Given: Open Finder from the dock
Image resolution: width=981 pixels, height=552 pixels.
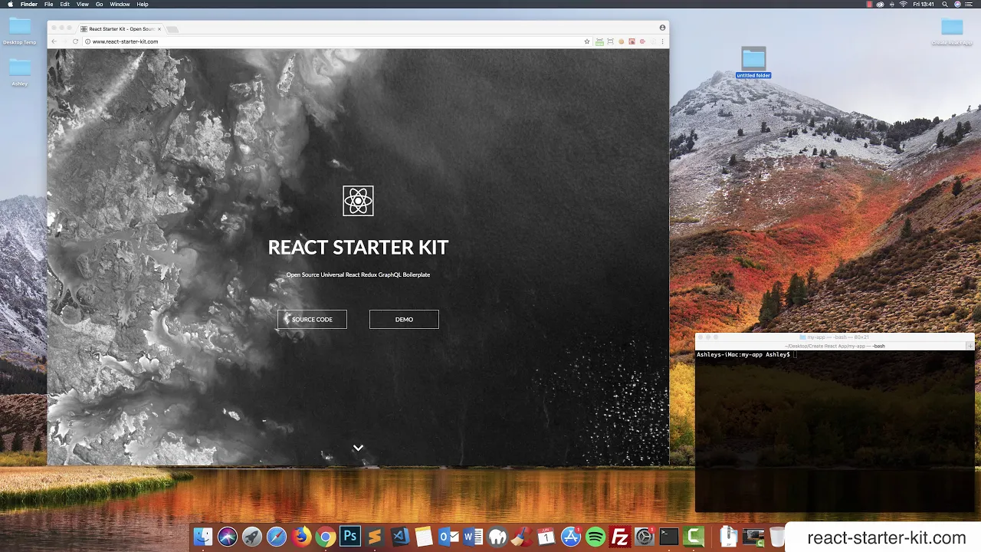Looking at the screenshot, I should (x=203, y=537).
